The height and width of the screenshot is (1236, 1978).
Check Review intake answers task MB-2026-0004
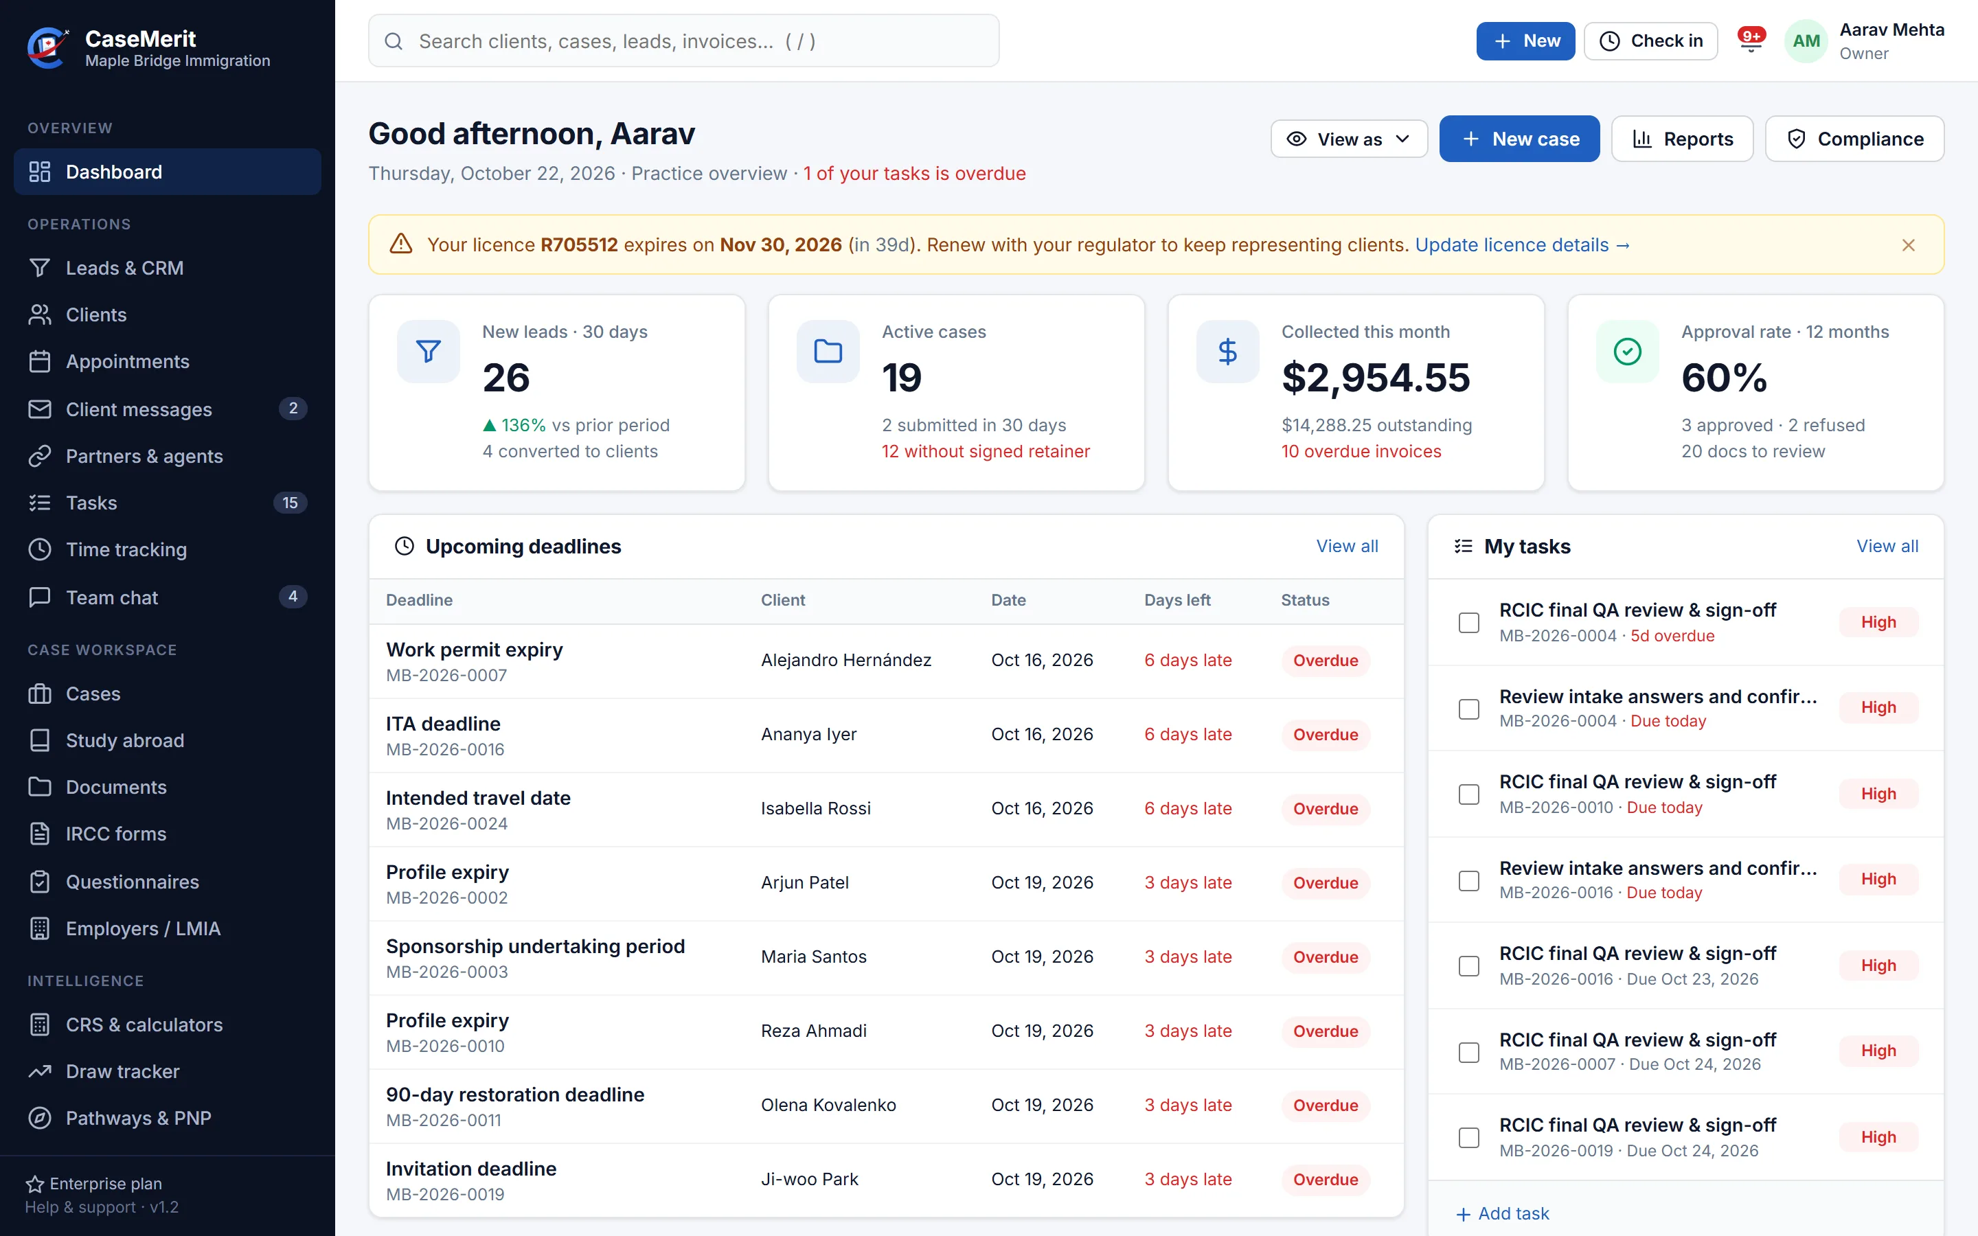point(1469,709)
